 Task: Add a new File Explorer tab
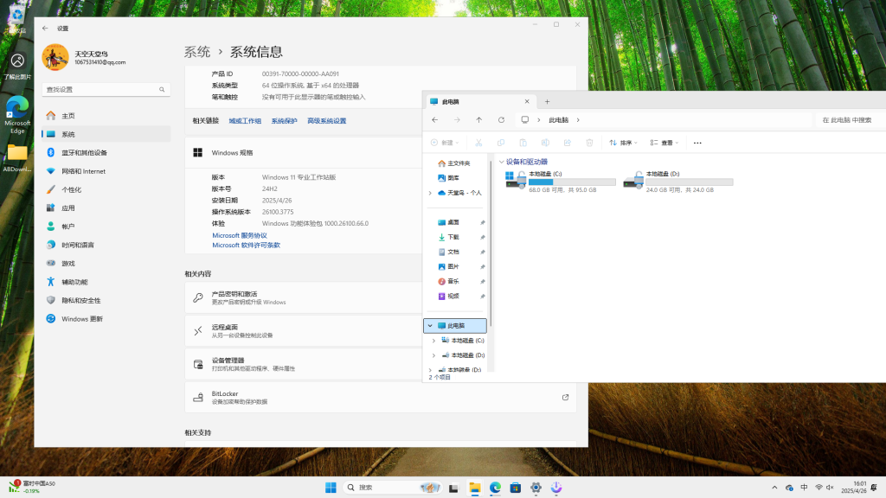coord(547,102)
